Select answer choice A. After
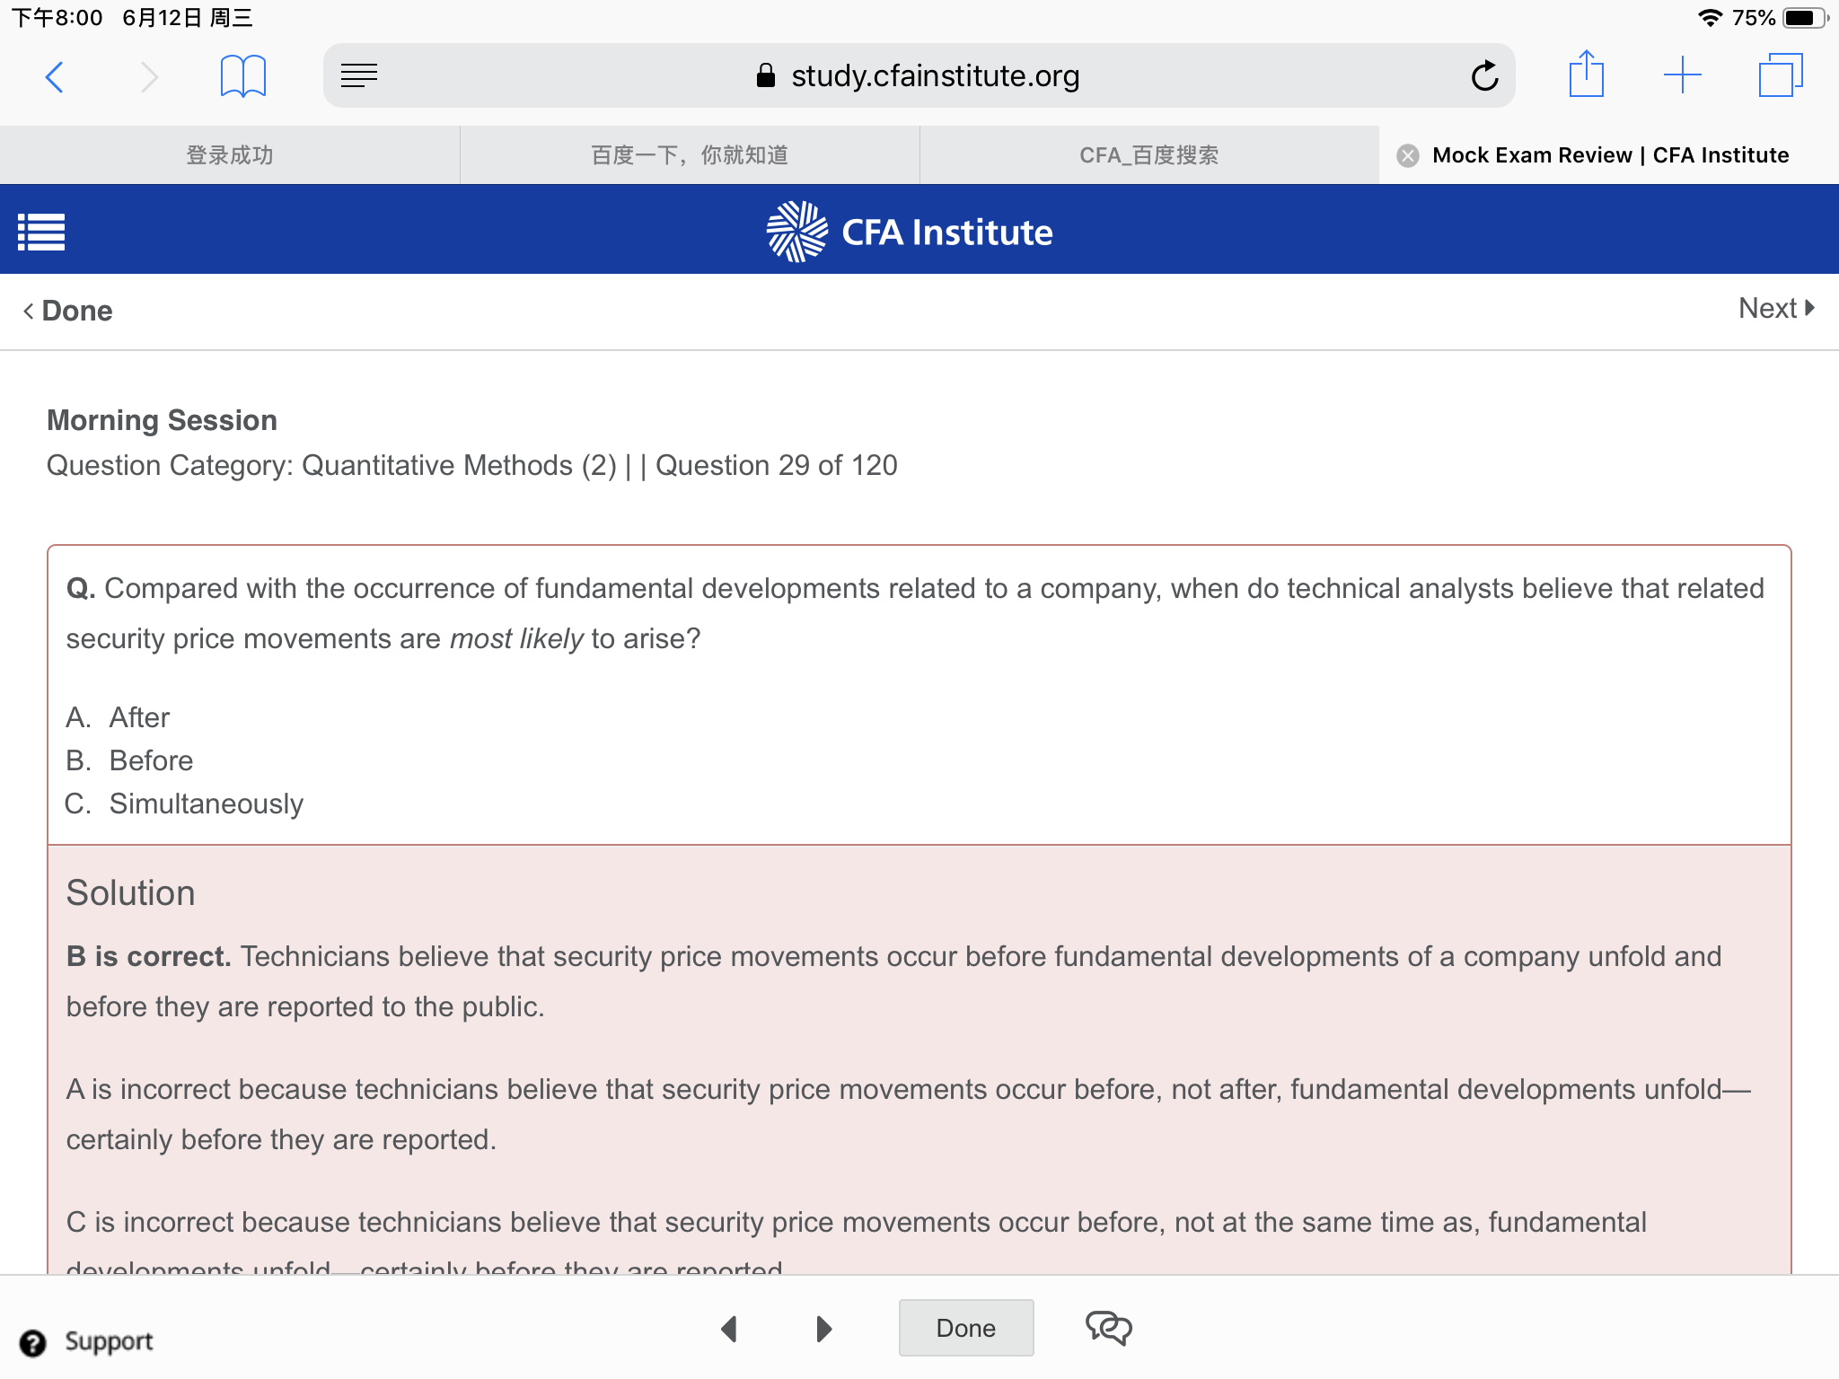 pyautogui.click(x=118, y=717)
